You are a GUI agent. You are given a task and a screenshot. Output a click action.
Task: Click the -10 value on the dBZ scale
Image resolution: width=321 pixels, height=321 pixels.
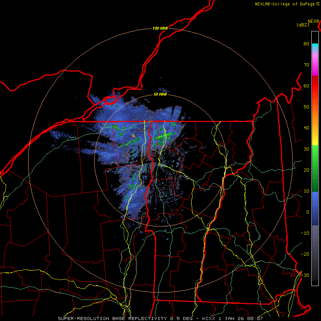[305, 233]
